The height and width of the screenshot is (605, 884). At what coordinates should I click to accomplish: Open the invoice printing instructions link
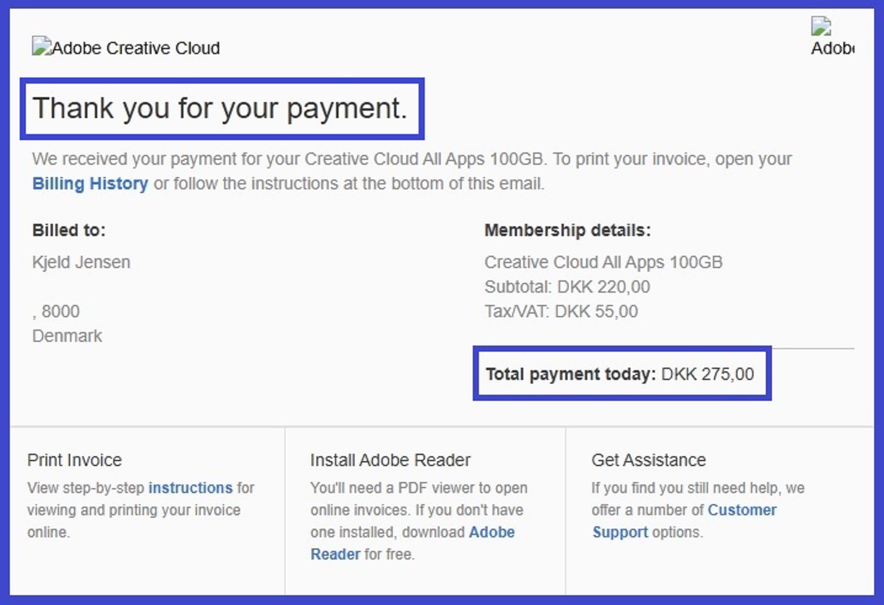coord(190,488)
